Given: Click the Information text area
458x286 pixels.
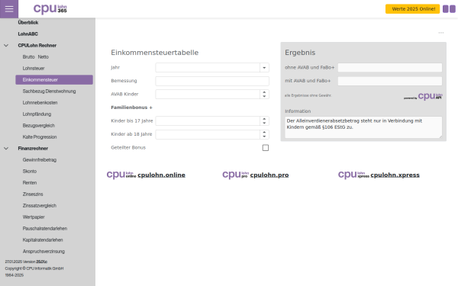Looking at the screenshot, I should [363, 127].
